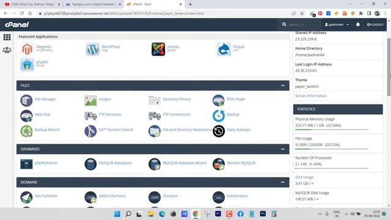The width and height of the screenshot is (391, 220).
Task: Open the FTP Connections icon
Action: (x=155, y=116)
